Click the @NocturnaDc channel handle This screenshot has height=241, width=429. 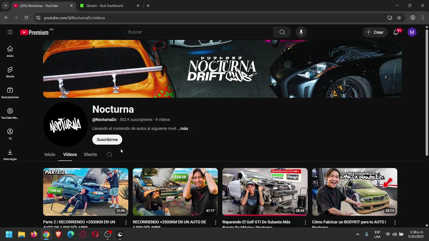pyautogui.click(x=105, y=119)
